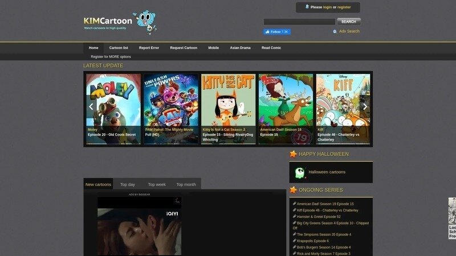
Task: Click the Facebook Follow button
Action: coord(277,32)
